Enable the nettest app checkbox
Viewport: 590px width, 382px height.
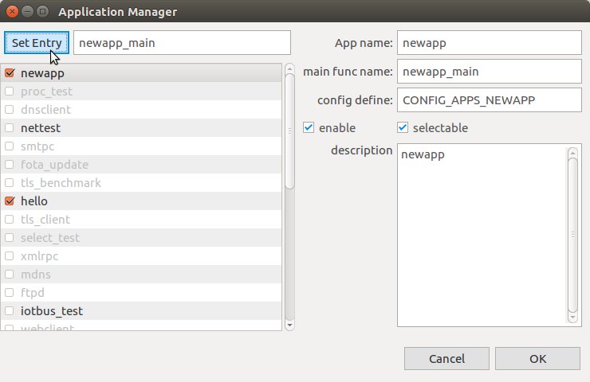(x=10, y=128)
